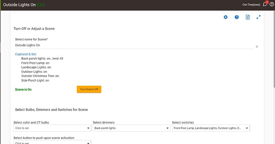The height and width of the screenshot is (144, 275).
Task: Click the small icon beside scene name field
Action: point(257,47)
